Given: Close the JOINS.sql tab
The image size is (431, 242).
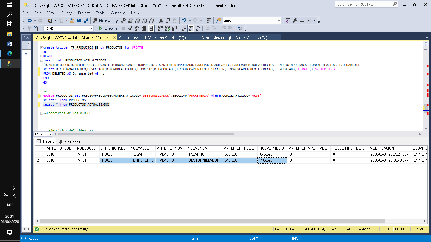Looking at the screenshot, I should (114, 37).
